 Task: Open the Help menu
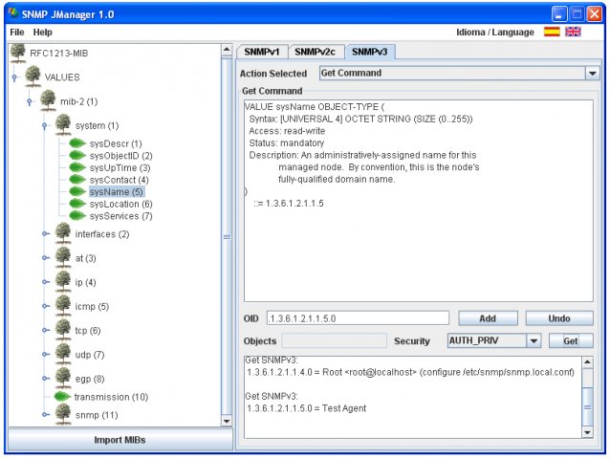42,33
